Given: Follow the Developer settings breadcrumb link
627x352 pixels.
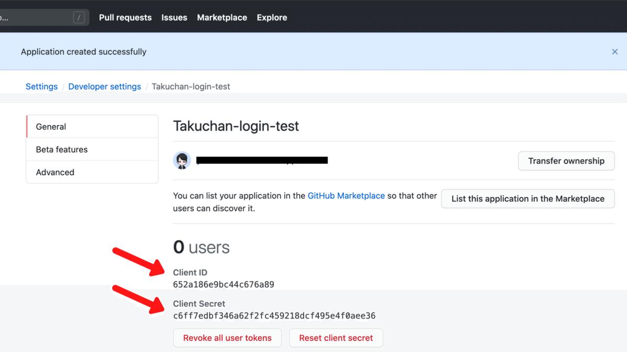Looking at the screenshot, I should [104, 87].
